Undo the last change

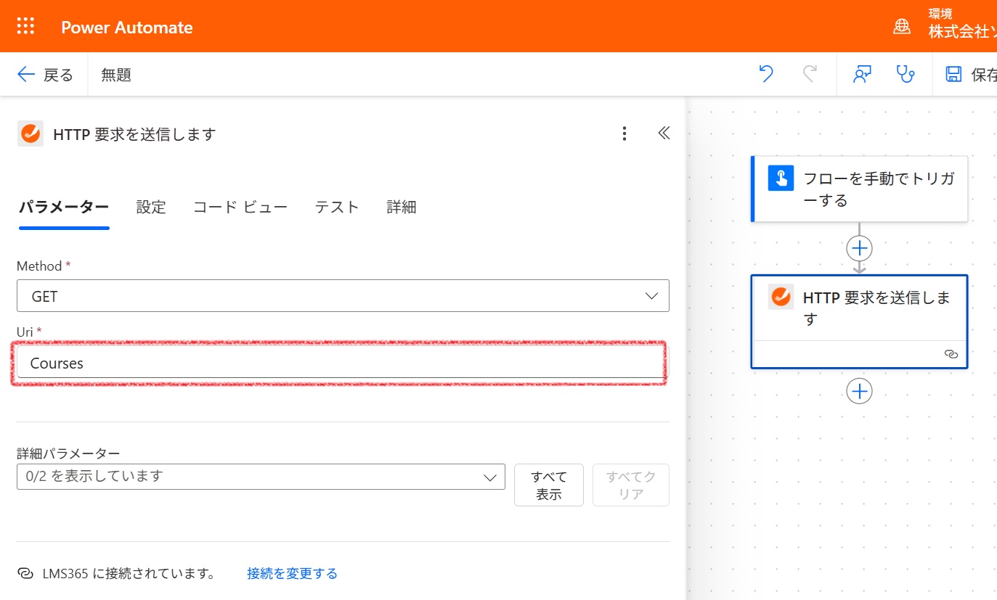(x=766, y=73)
